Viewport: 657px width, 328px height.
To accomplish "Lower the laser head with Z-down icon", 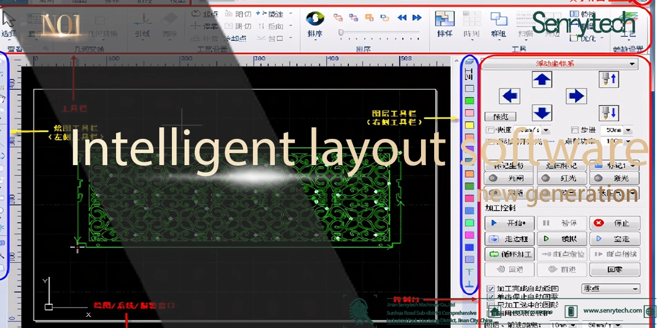I will (x=608, y=113).
